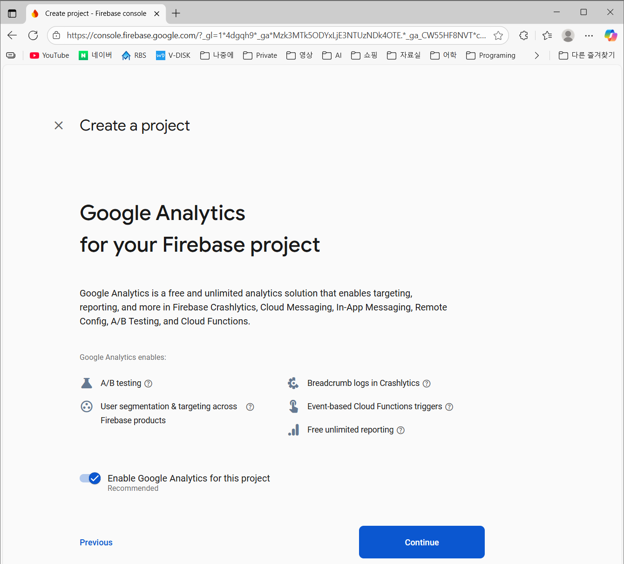Open the V-DISK bookmark
This screenshot has width=624, height=564.
tap(173, 55)
